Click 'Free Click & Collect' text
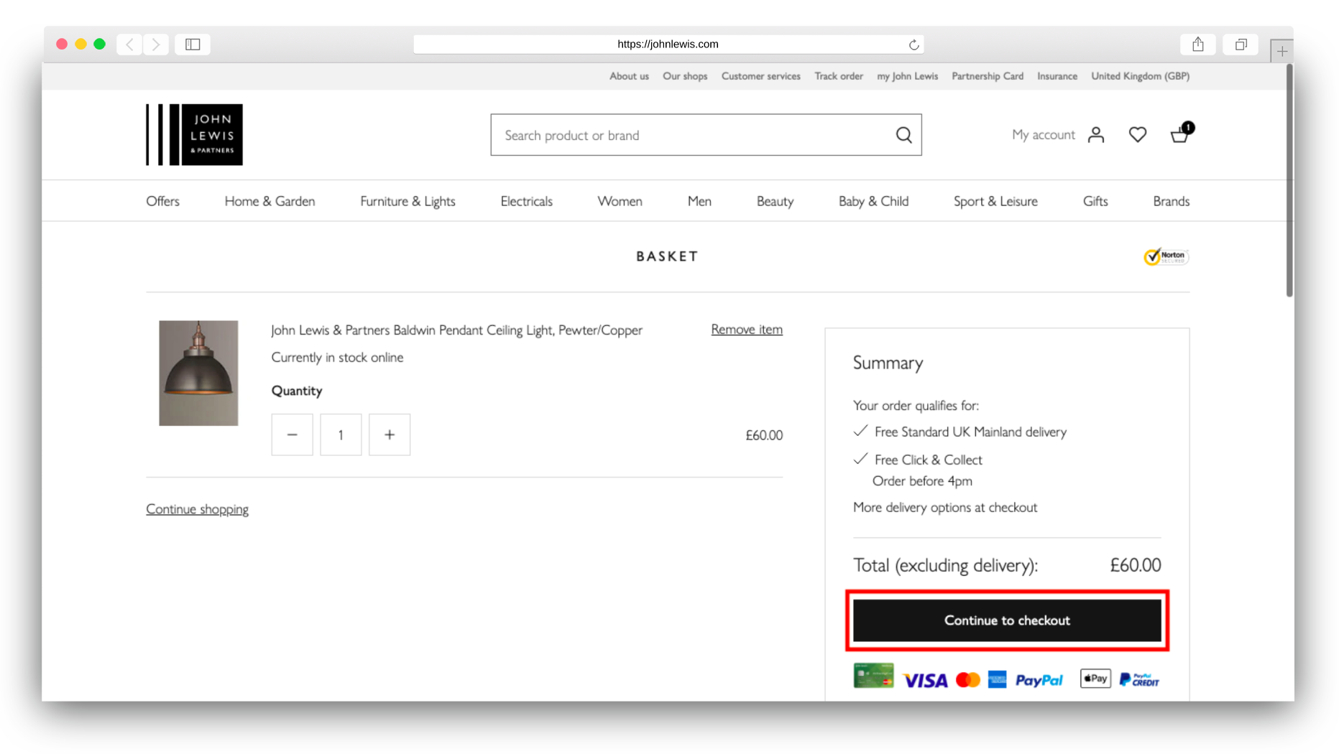This screenshot has height=754, width=1339. coord(928,460)
